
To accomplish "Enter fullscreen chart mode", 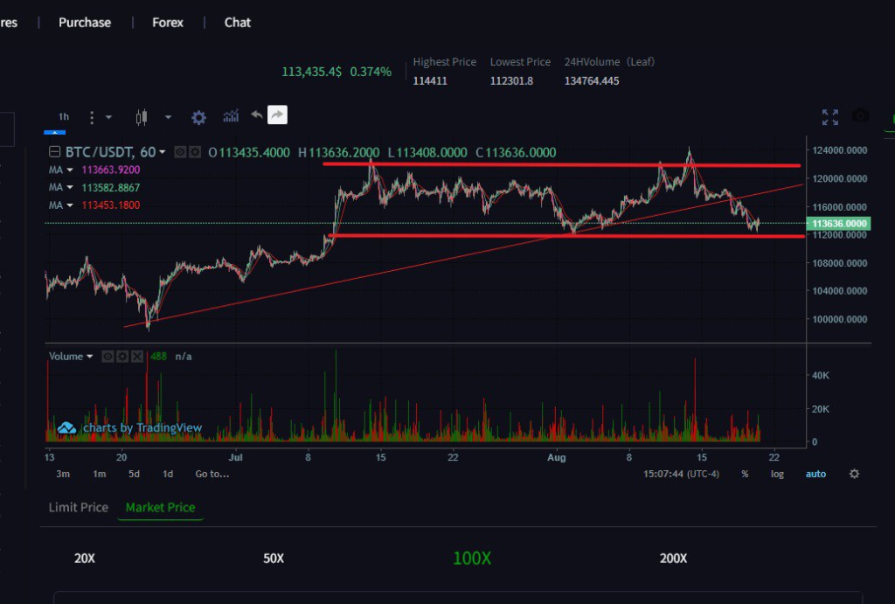I will pyautogui.click(x=830, y=117).
